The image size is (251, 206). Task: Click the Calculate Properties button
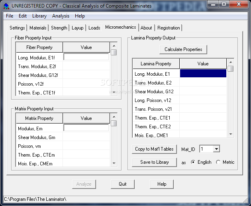(x=183, y=49)
